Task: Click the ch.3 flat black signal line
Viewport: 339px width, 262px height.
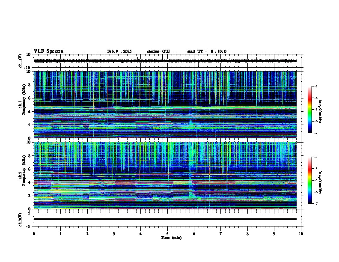Action: tap(165, 219)
